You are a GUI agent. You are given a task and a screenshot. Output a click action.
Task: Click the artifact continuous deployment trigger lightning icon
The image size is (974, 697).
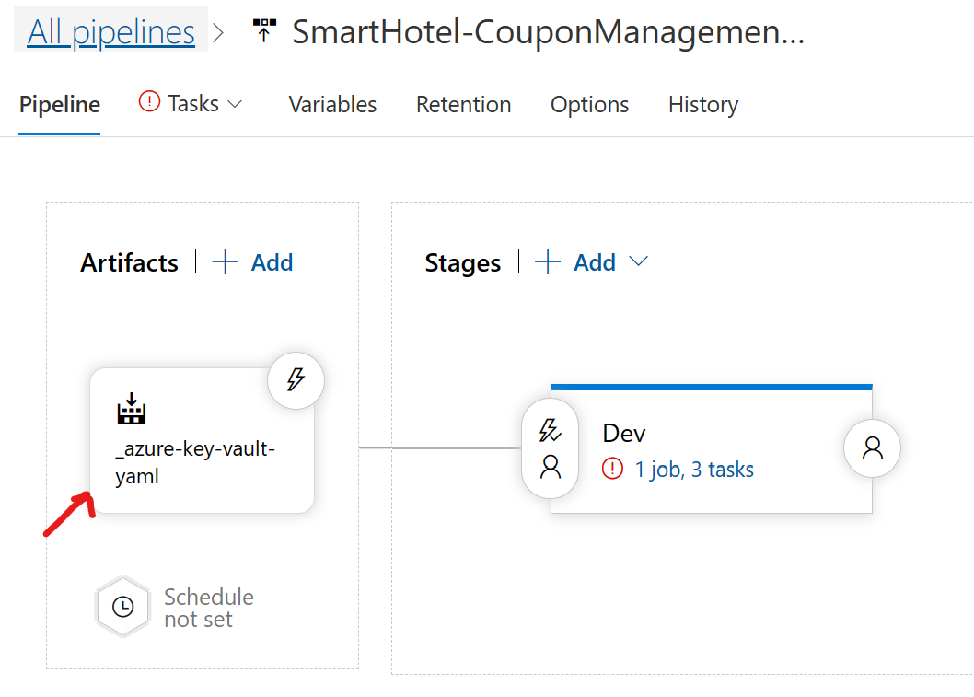(x=296, y=379)
